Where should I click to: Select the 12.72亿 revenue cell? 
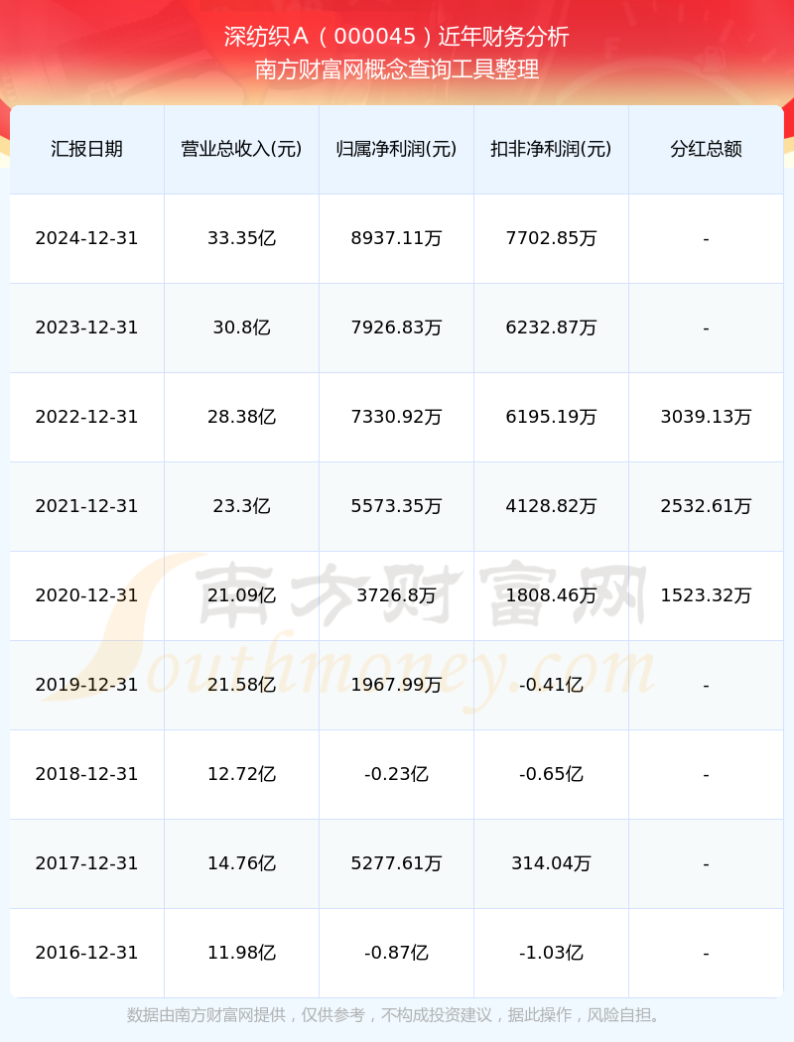(x=242, y=774)
